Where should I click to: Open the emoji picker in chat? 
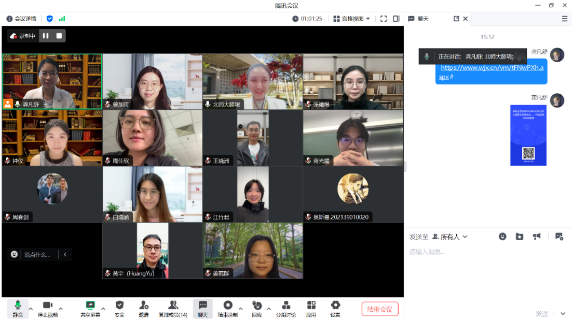[502, 237]
